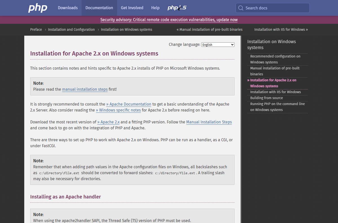
Task: Open the security advisory banner link
Action: [169, 20]
